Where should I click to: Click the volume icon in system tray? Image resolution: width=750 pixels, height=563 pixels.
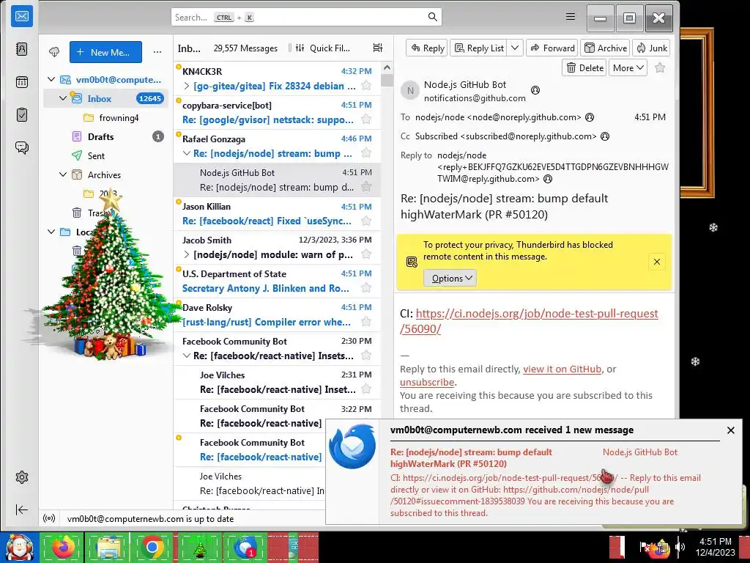680,546
